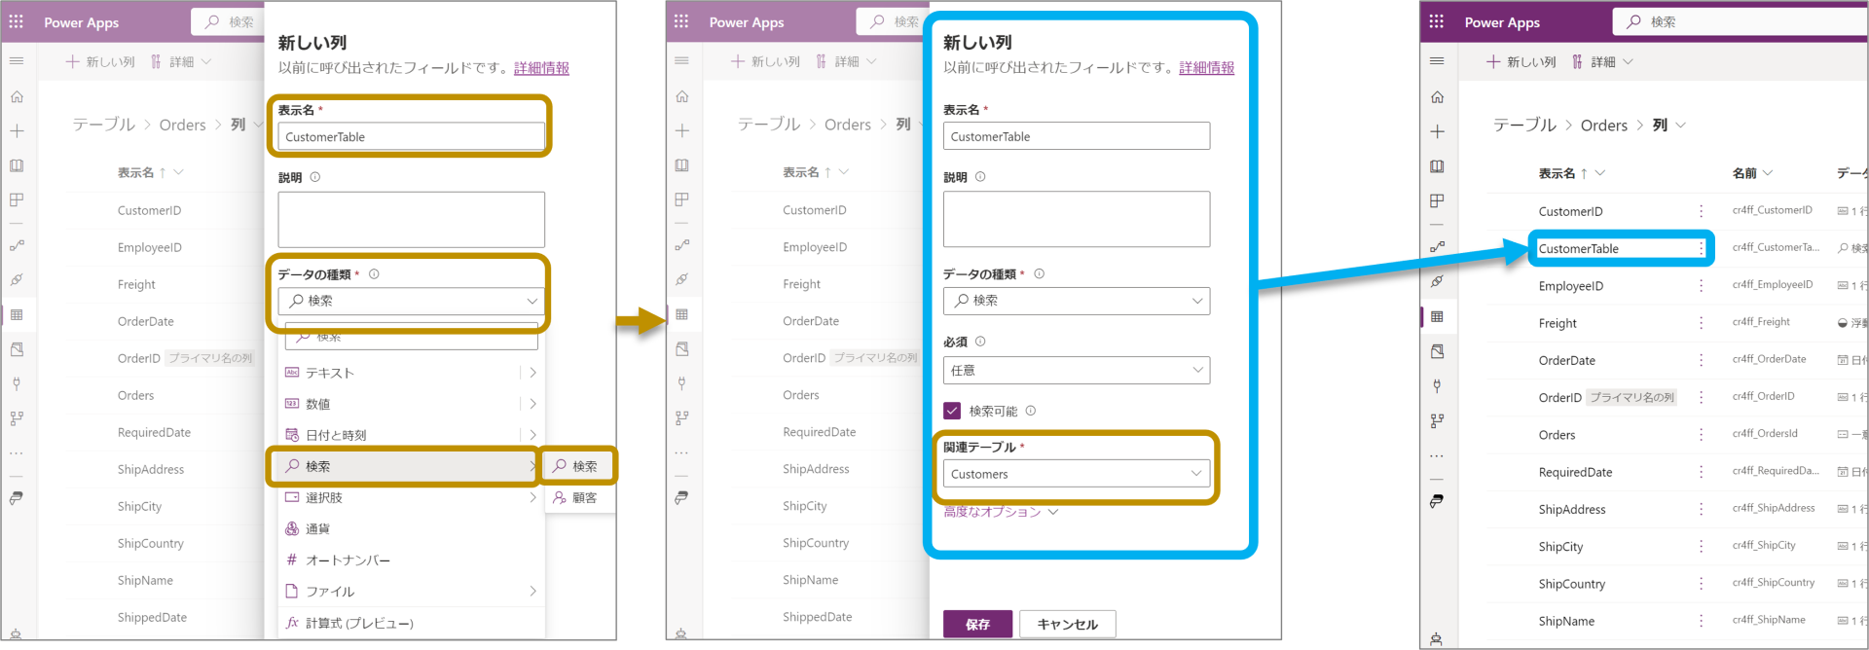Click Create plus icon in right screenshot sidebar
The image size is (1869, 650).
tap(1437, 131)
